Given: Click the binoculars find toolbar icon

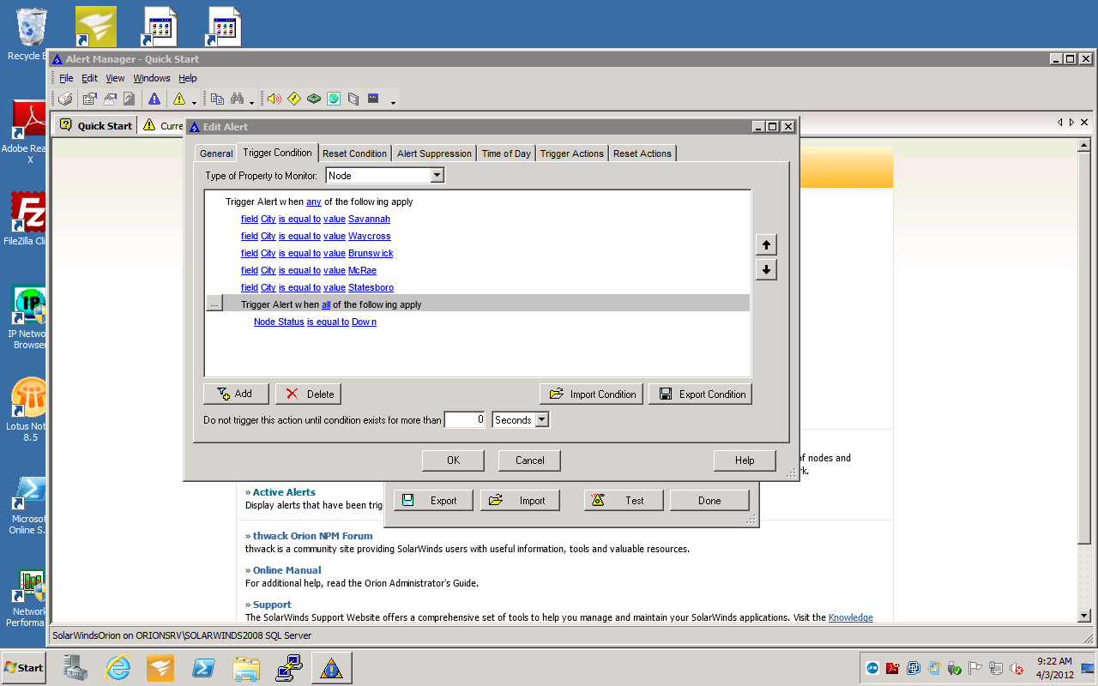Looking at the screenshot, I should [x=238, y=99].
